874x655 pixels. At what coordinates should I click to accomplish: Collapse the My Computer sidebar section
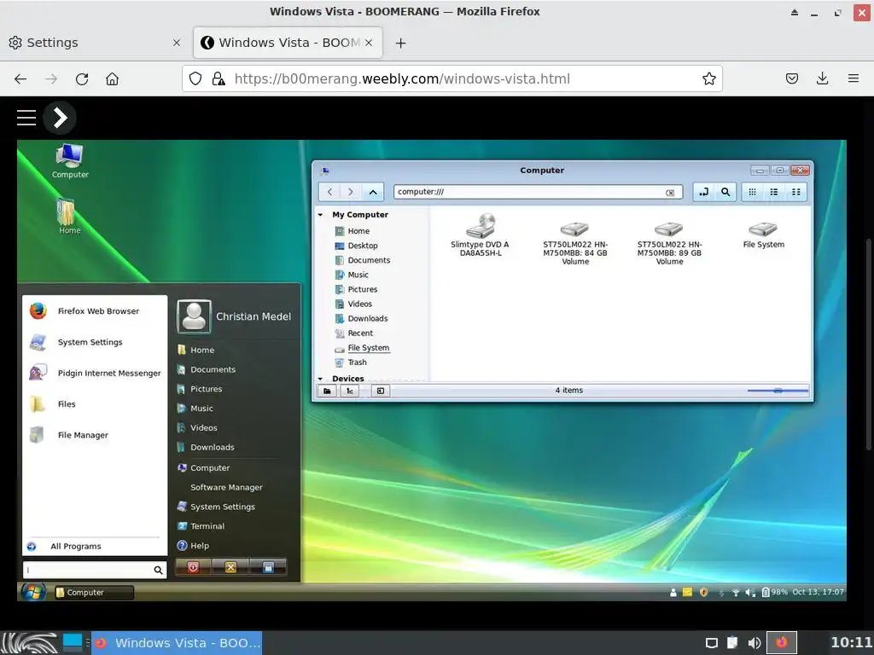tap(321, 215)
